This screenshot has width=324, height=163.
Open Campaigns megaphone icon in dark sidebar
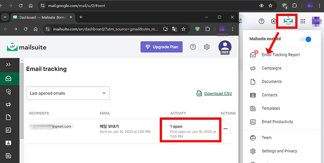click(8, 105)
